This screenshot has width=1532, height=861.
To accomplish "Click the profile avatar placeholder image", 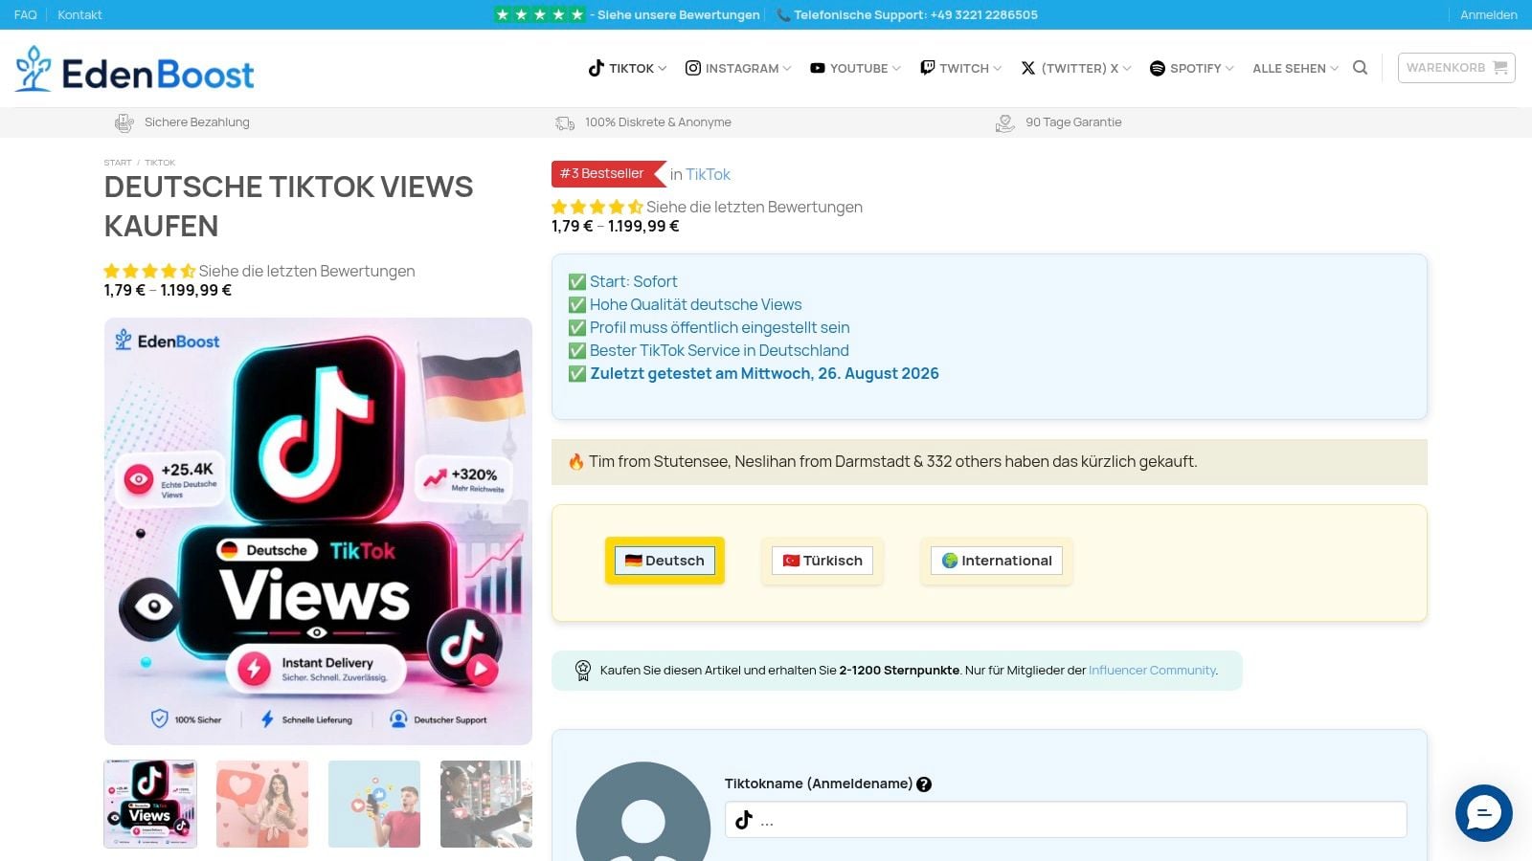I will (x=643, y=811).
